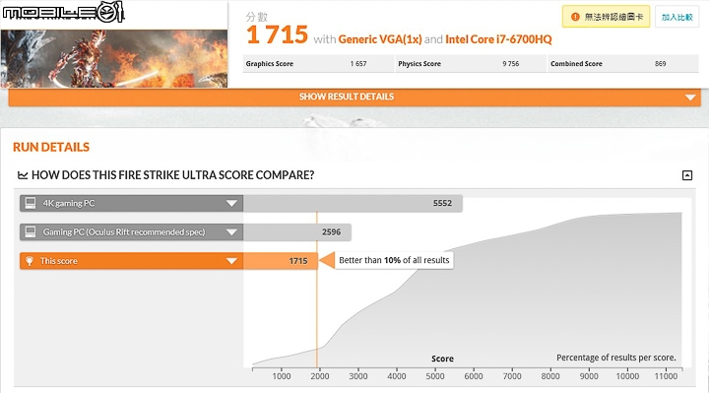709x393 pixels.
Task: Click the Score axis title
Action: 442,359
